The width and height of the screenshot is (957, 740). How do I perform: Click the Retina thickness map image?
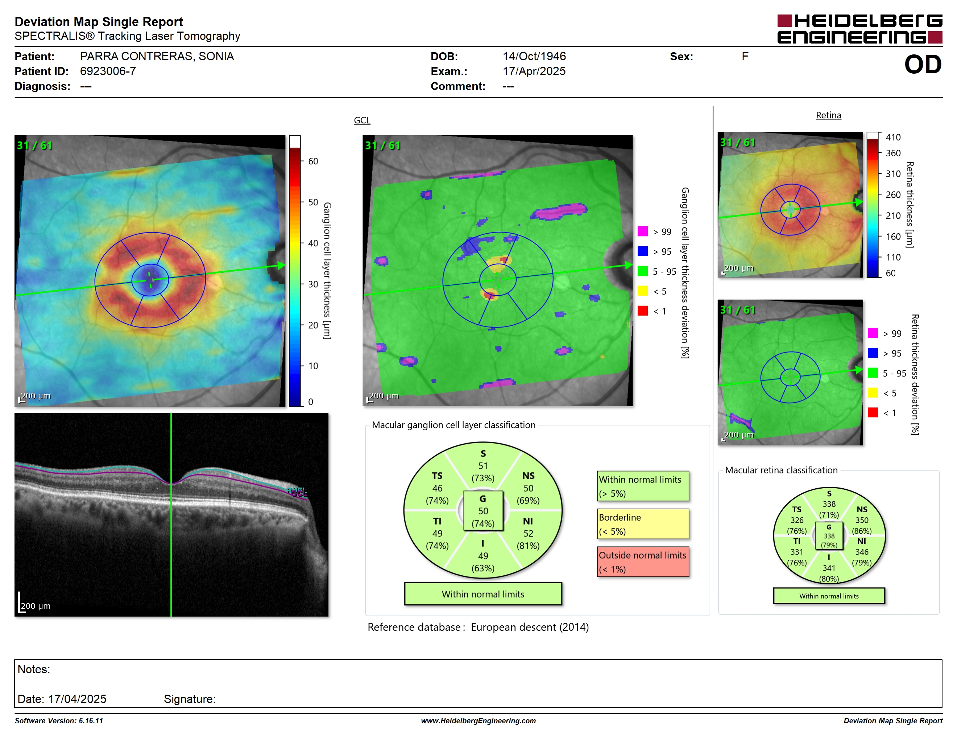coord(790,205)
